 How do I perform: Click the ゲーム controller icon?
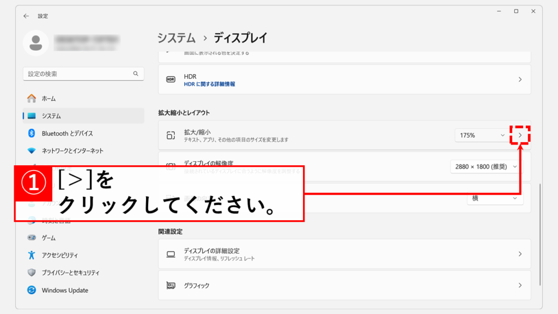point(32,238)
